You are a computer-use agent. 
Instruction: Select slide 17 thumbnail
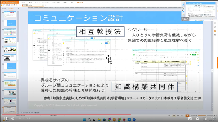pos(10,75)
